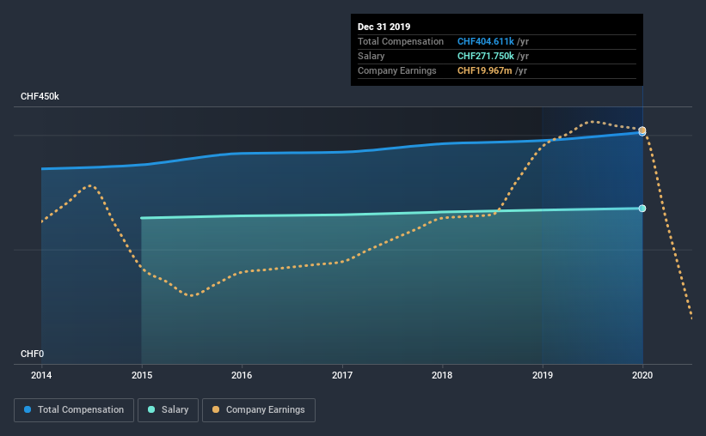The image size is (706, 436).
Task: Toggle the Total Compensation legend button
Action: [x=74, y=410]
